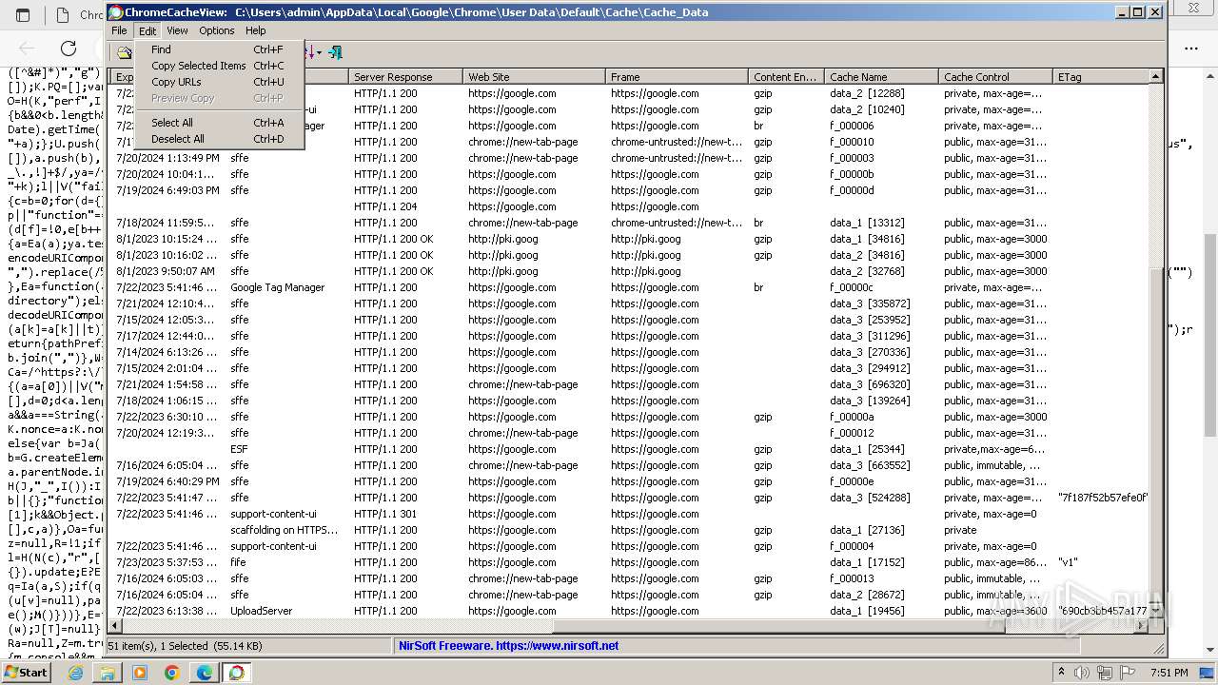This screenshot has width=1218, height=685.
Task: Choose Copy URLs menu entry
Action: 219,82
